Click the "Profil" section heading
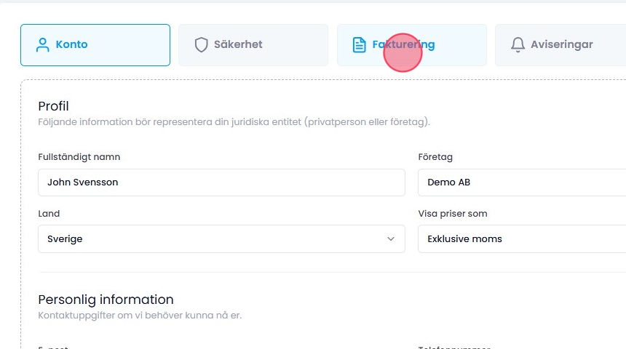This screenshot has width=626, height=349. pos(53,106)
